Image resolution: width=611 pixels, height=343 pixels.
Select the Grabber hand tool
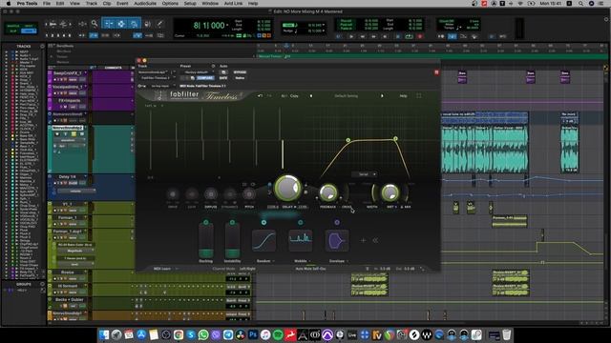(x=134, y=24)
